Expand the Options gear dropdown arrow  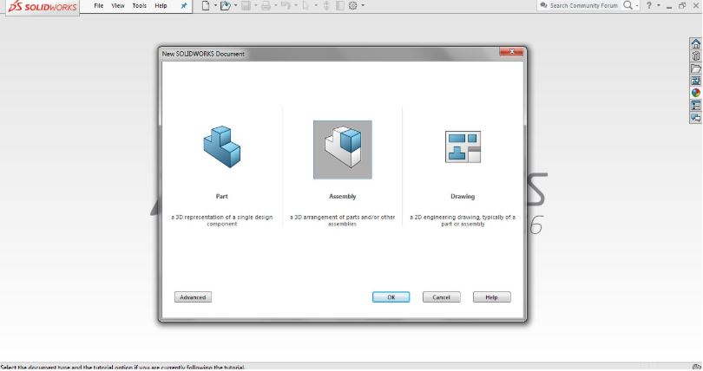363,6
